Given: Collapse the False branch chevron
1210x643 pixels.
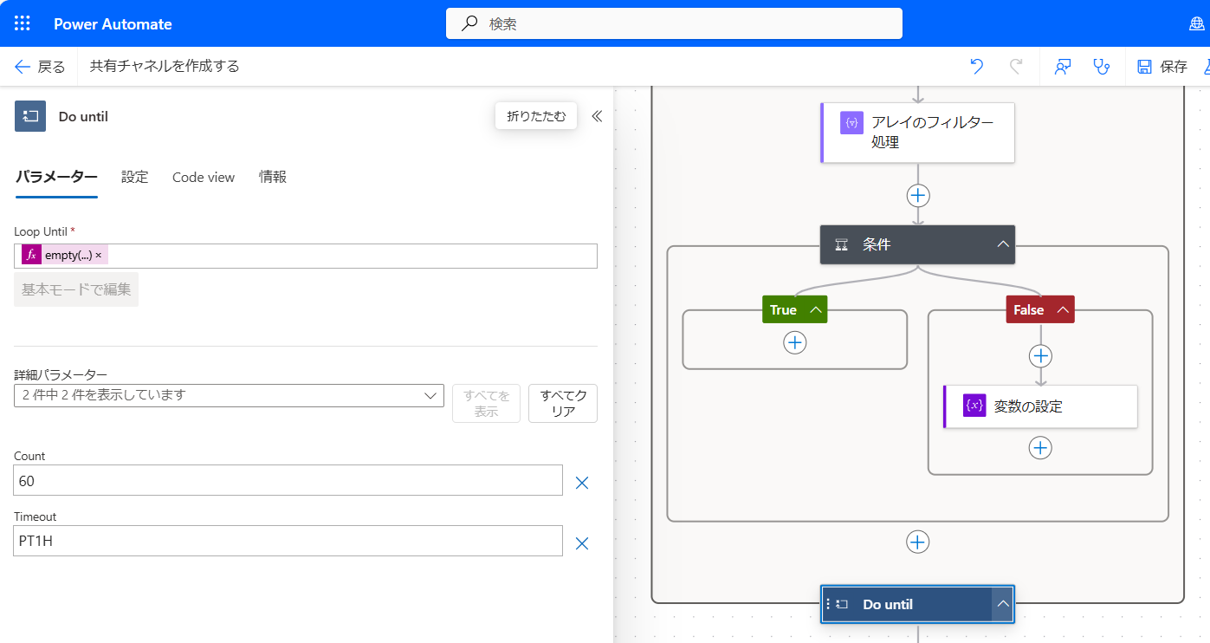Looking at the screenshot, I should point(1062,309).
